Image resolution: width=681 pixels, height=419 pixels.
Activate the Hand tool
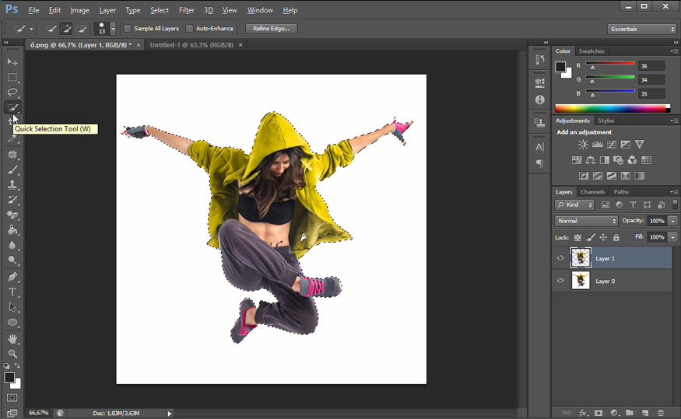click(x=12, y=338)
